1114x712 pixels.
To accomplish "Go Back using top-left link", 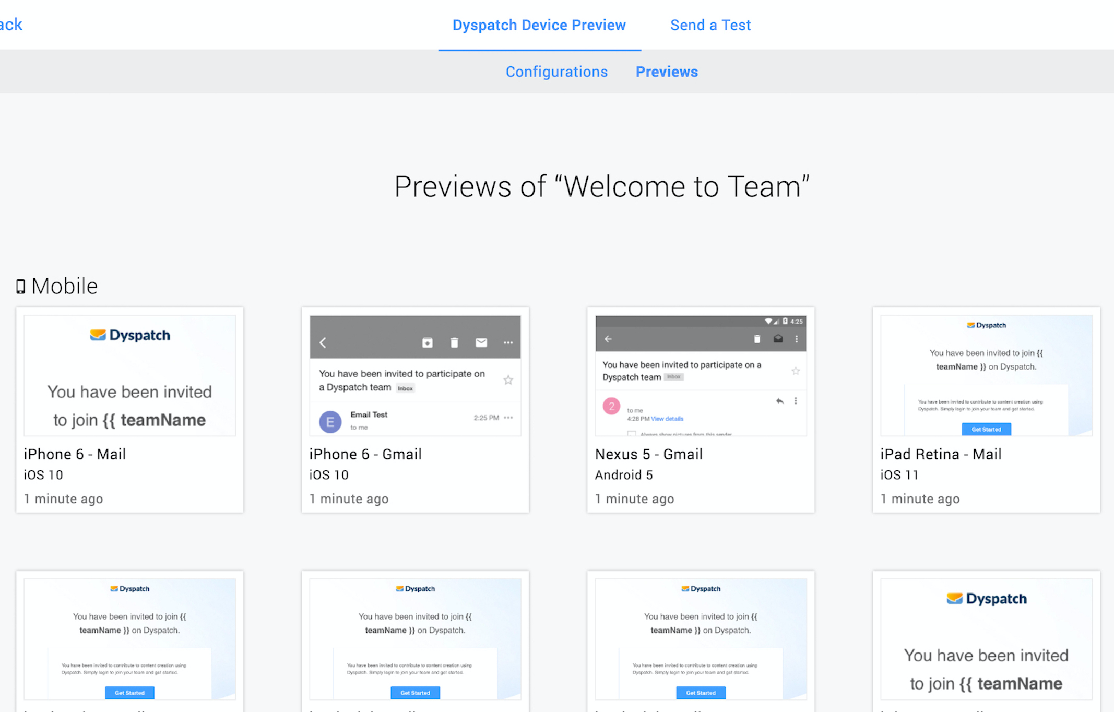I will (10, 25).
